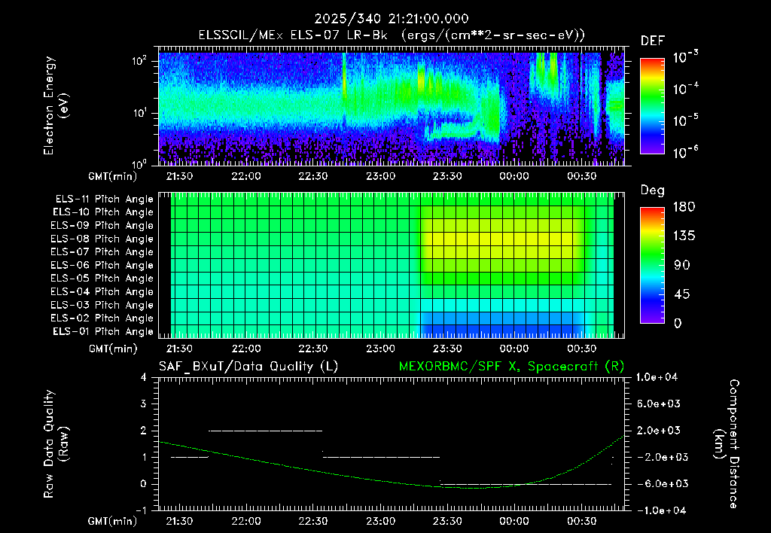
Task: Click the 45 value on Deg scale
Action: coord(682,294)
